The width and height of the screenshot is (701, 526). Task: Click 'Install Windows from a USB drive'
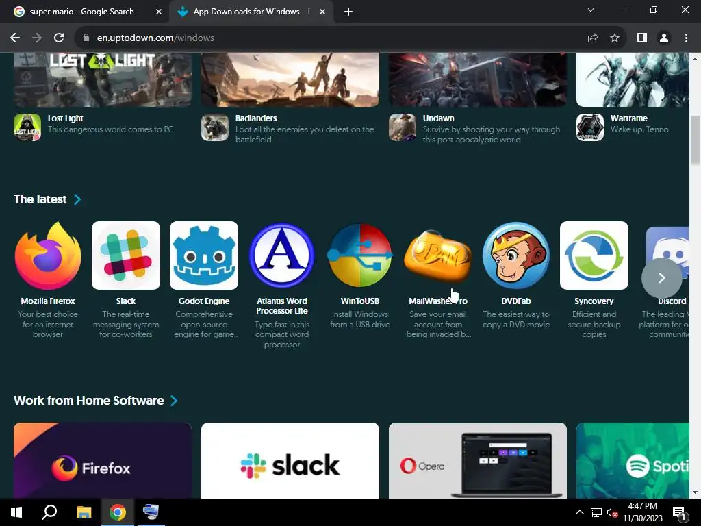[x=360, y=319]
